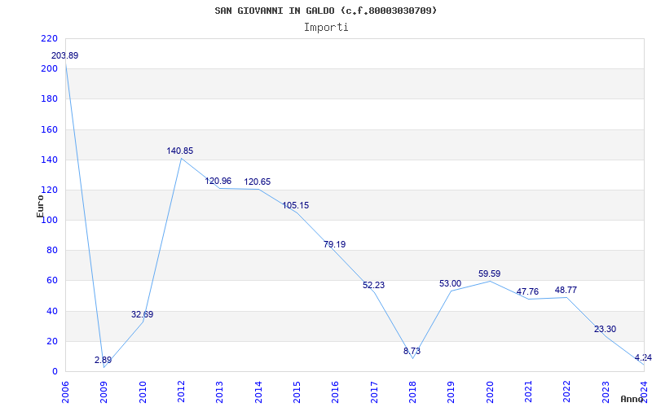Click the y-axis value 200

tap(49, 69)
